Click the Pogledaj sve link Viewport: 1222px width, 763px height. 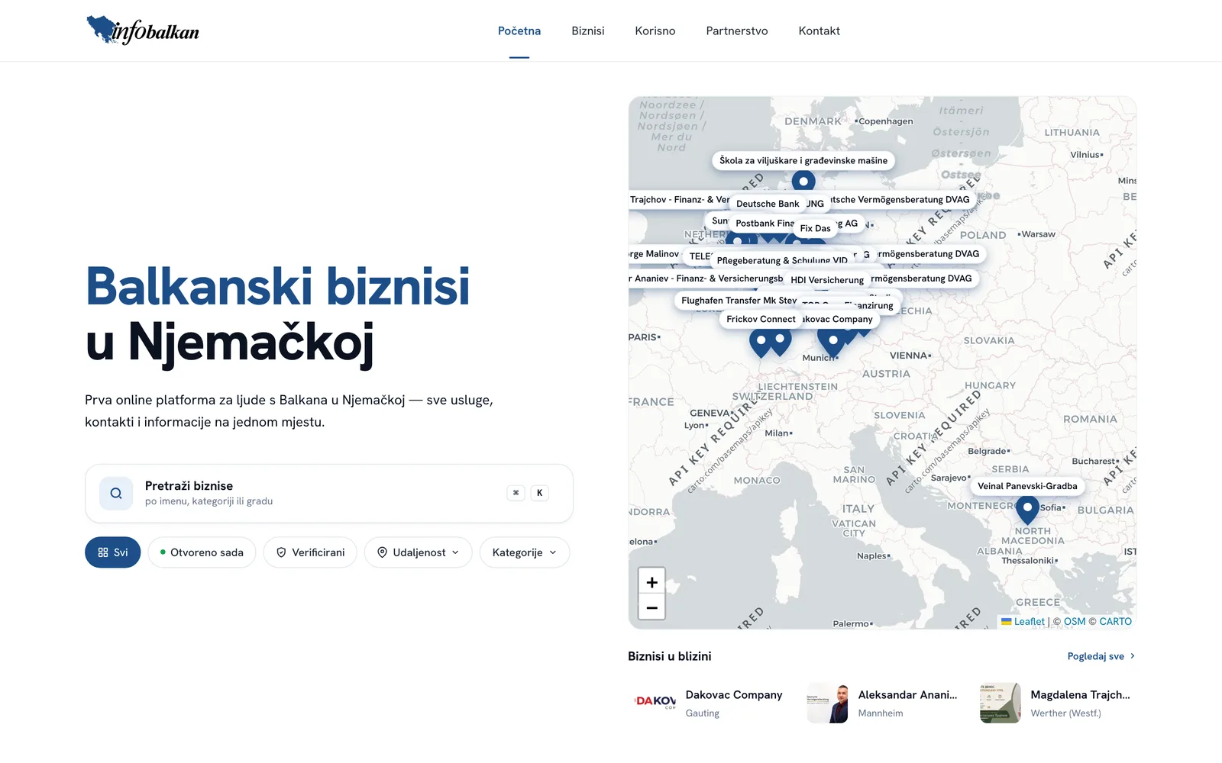pos(1101,656)
